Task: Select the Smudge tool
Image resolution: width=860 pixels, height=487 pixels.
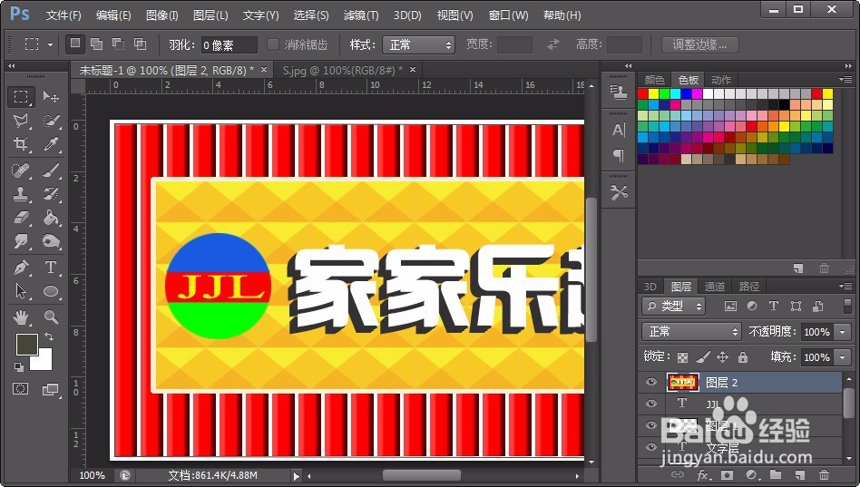Action: [21, 240]
